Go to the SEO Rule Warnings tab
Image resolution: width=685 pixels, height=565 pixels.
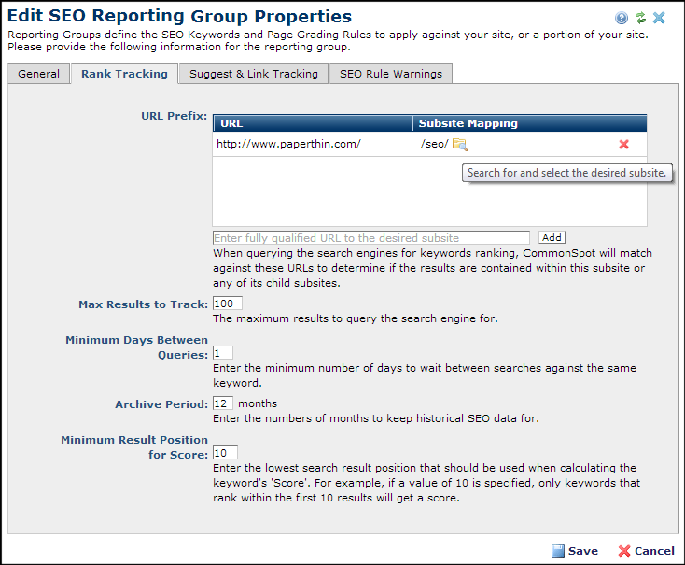point(391,74)
